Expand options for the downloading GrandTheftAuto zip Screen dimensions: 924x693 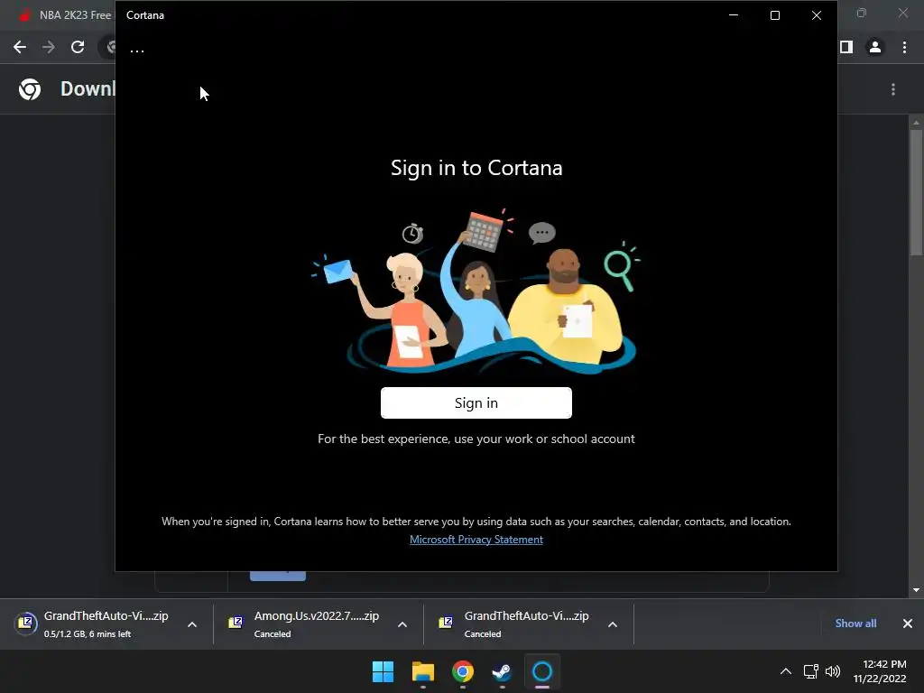click(x=192, y=624)
